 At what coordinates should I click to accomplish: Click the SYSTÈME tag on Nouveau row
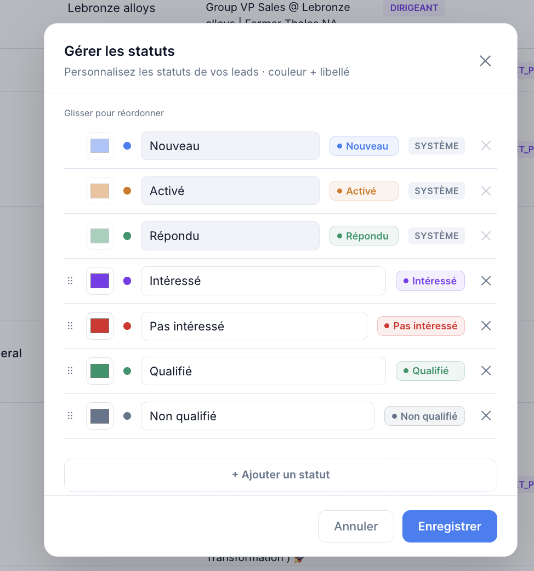436,146
